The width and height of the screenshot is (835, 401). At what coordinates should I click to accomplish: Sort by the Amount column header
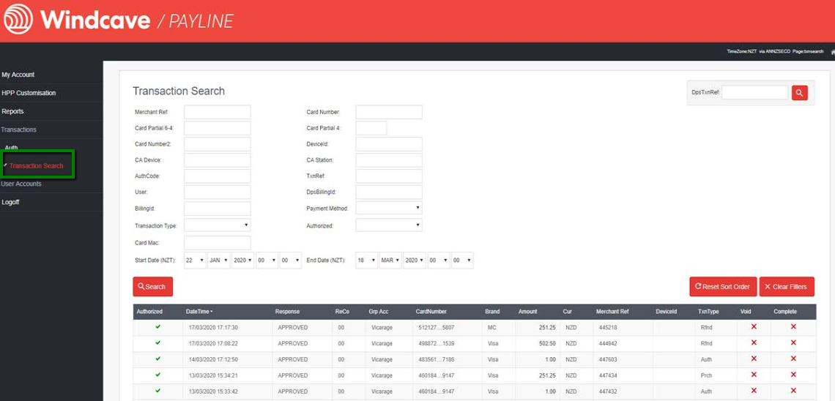click(x=527, y=312)
